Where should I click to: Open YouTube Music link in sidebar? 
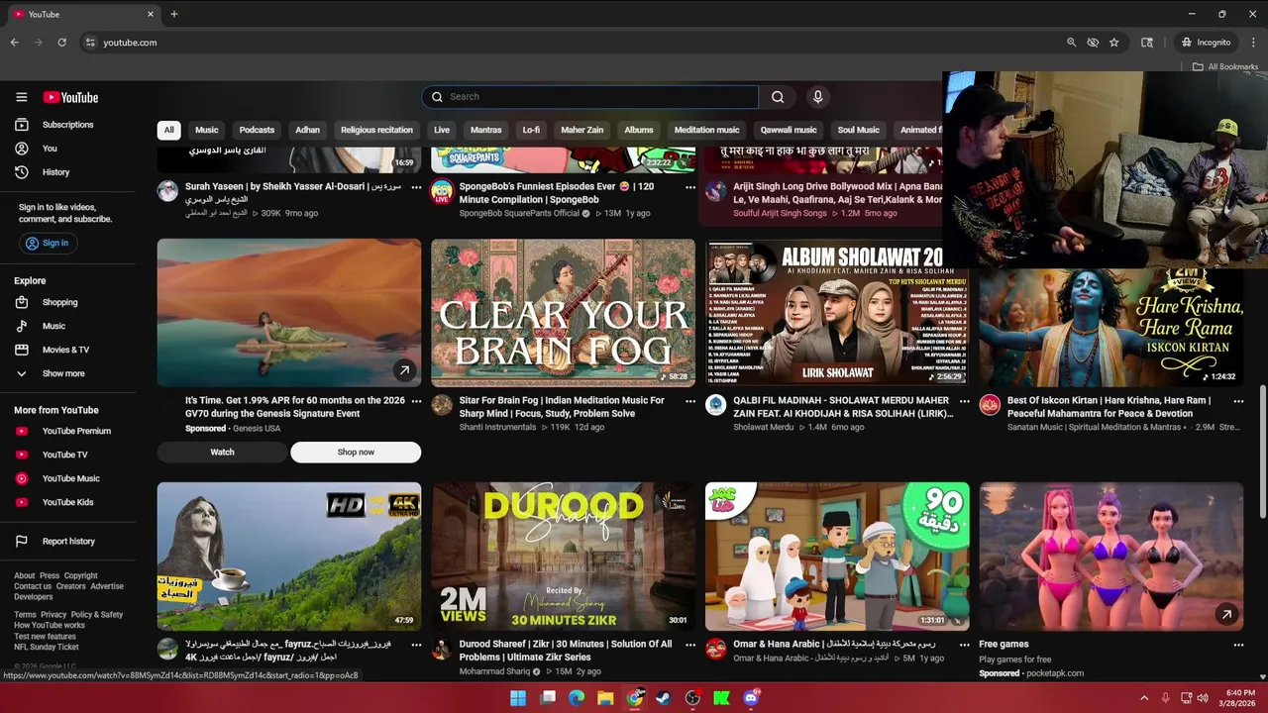tap(70, 478)
